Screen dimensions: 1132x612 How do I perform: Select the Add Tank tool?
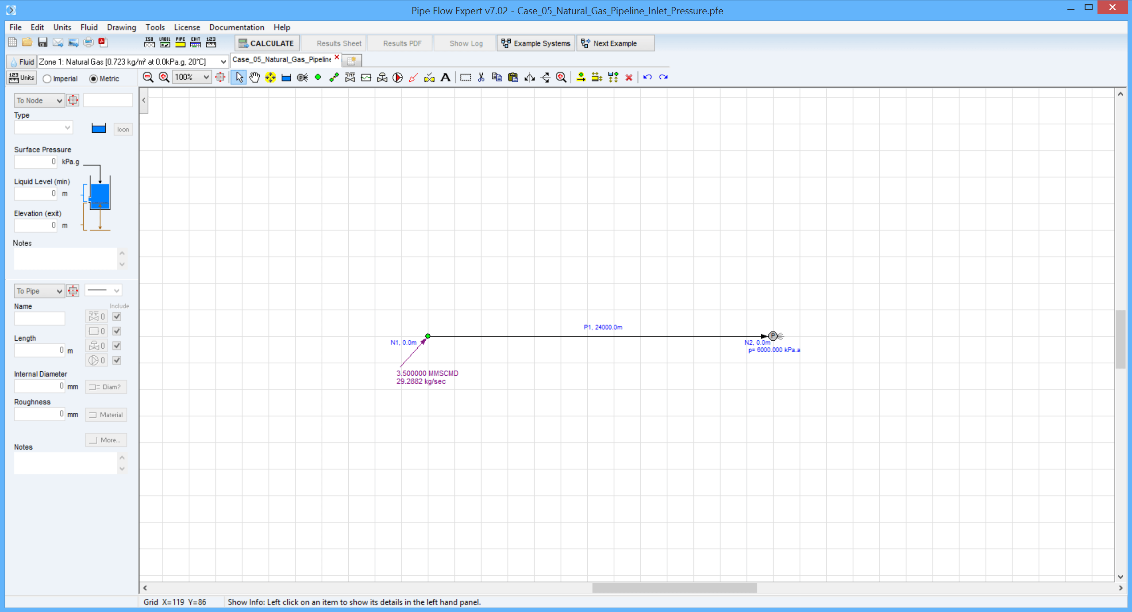click(286, 77)
